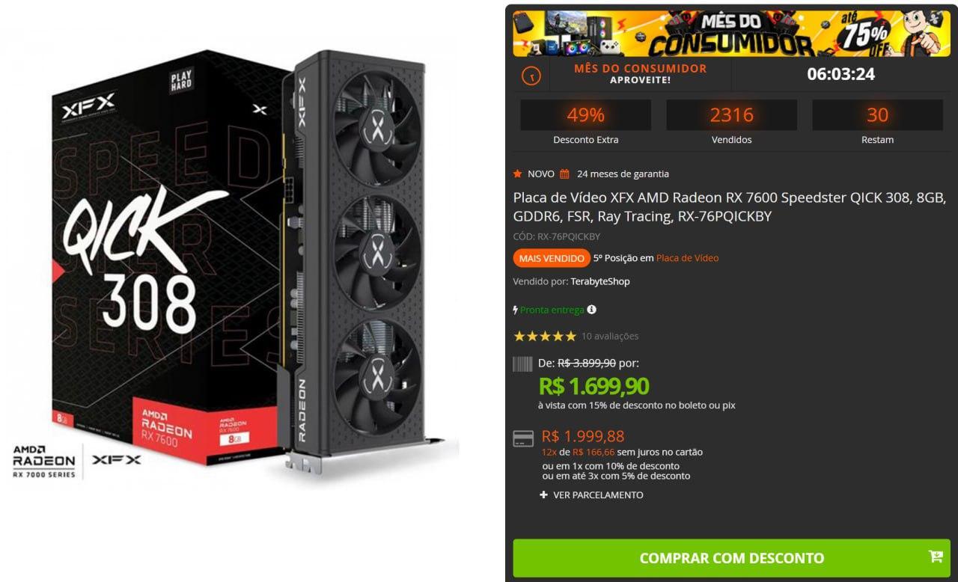The image size is (958, 582).
Task: Click the clock timer icon beside Mês do Consumidor
Action: tap(531, 76)
